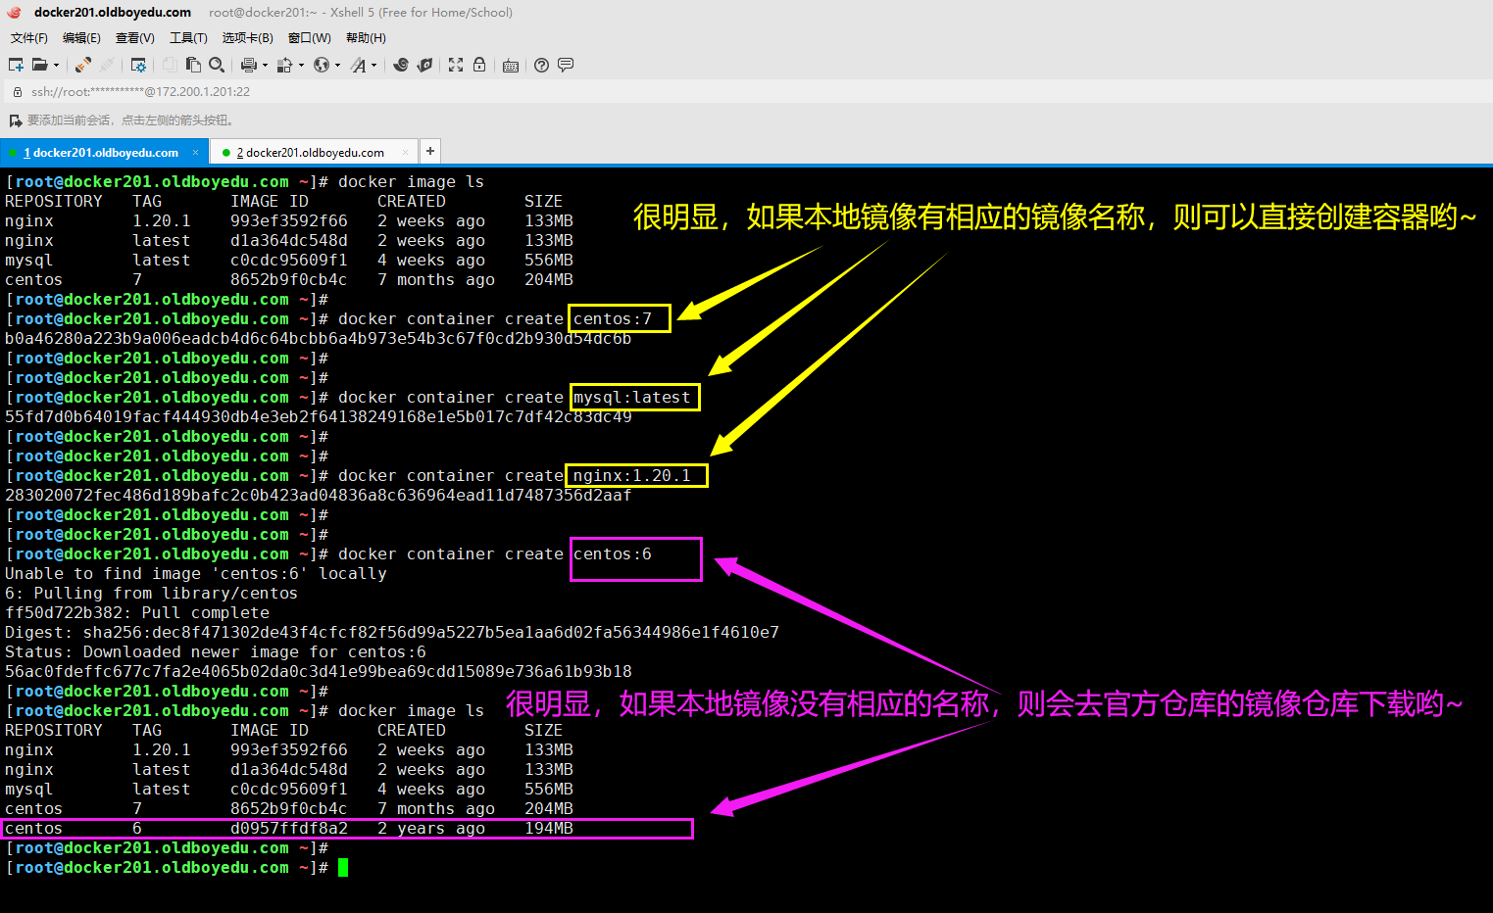Click the Help question mark icon
The height and width of the screenshot is (913, 1493).
click(541, 65)
